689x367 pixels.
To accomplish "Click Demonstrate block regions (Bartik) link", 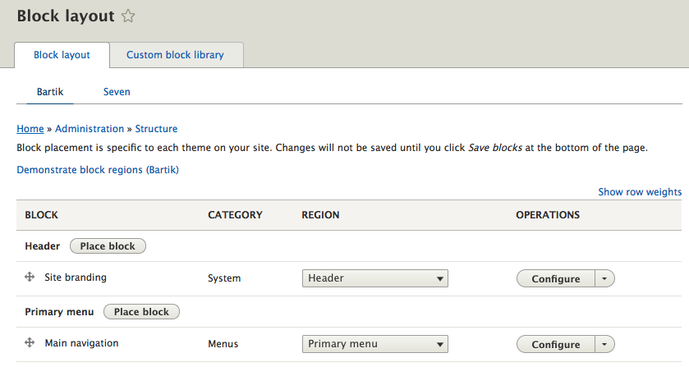I will click(98, 170).
